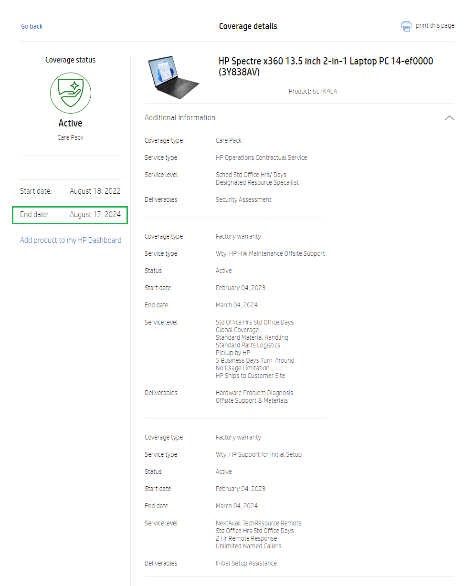Click the Initial Setup Assistance deliverable

246,564
